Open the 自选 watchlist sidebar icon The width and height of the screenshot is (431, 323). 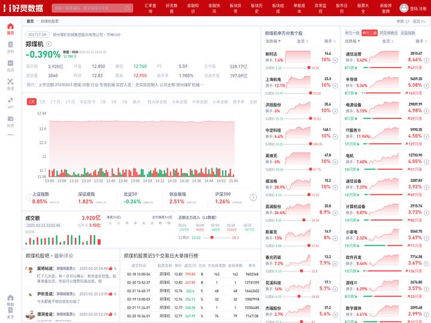point(10,66)
